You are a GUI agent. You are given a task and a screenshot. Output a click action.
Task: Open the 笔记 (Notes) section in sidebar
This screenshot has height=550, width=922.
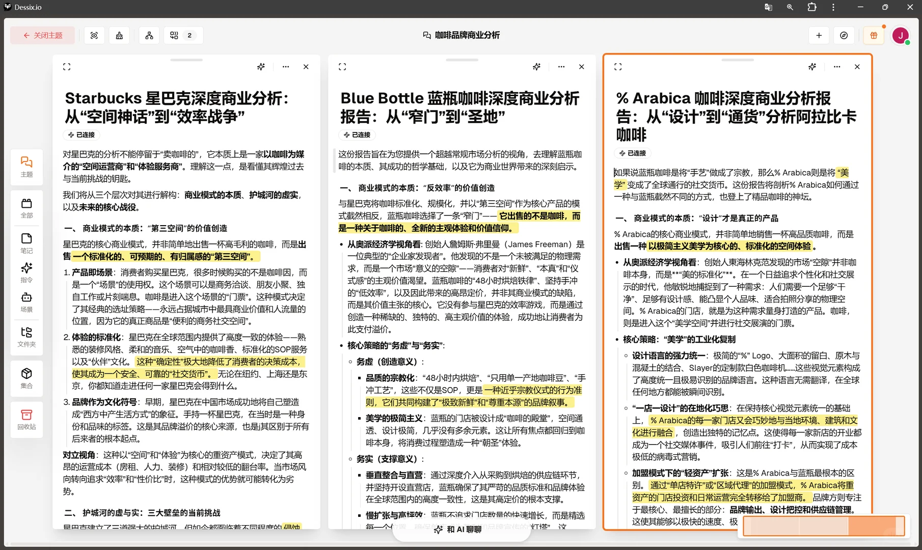tap(26, 242)
